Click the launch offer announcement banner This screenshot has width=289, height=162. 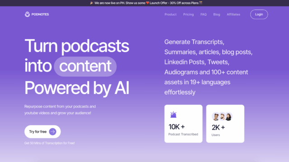(x=144, y=3)
